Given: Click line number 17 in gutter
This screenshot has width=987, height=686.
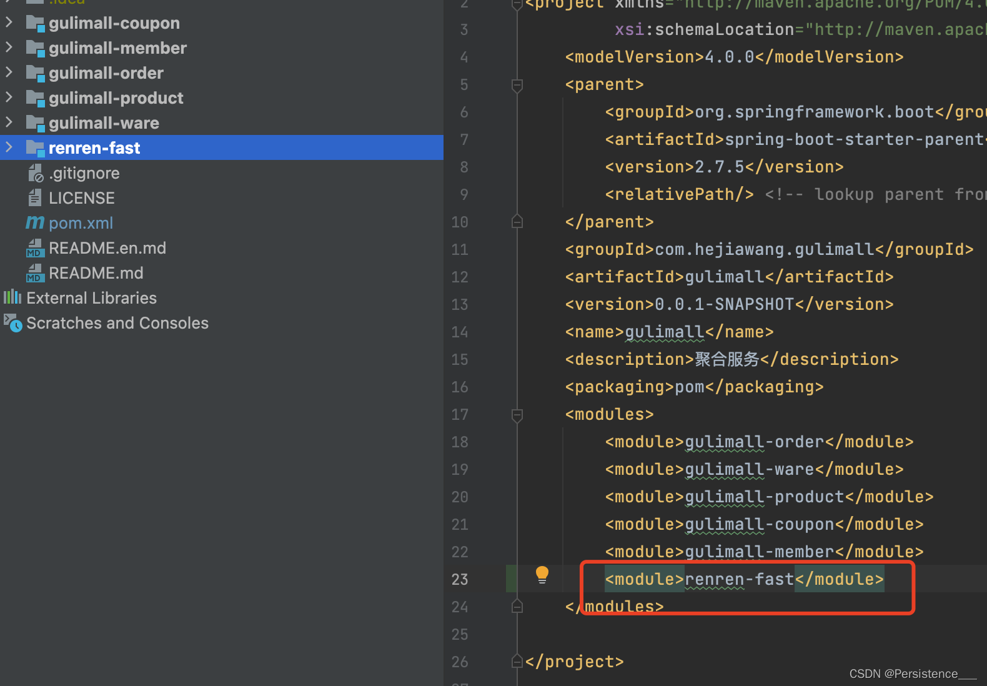Looking at the screenshot, I should [x=460, y=414].
